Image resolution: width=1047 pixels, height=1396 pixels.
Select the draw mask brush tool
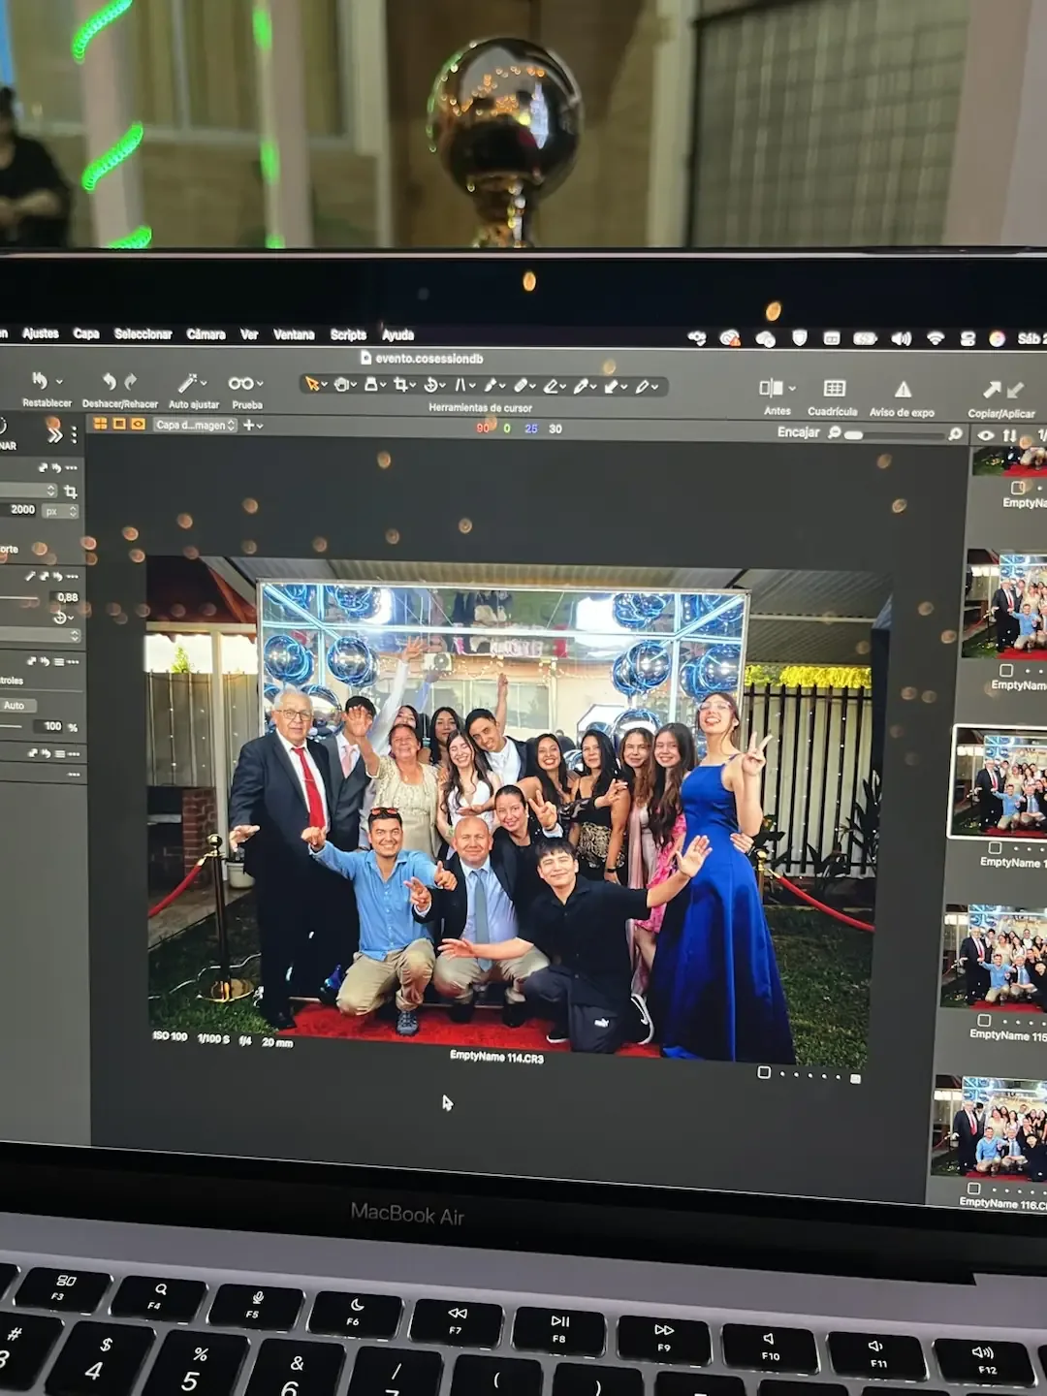(491, 386)
